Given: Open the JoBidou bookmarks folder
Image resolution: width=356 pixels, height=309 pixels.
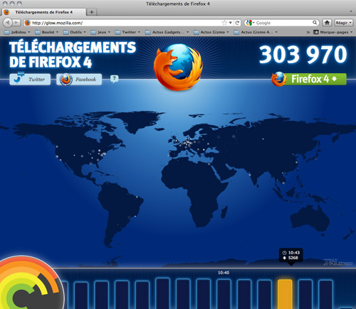Looking at the screenshot, I should (17, 32).
